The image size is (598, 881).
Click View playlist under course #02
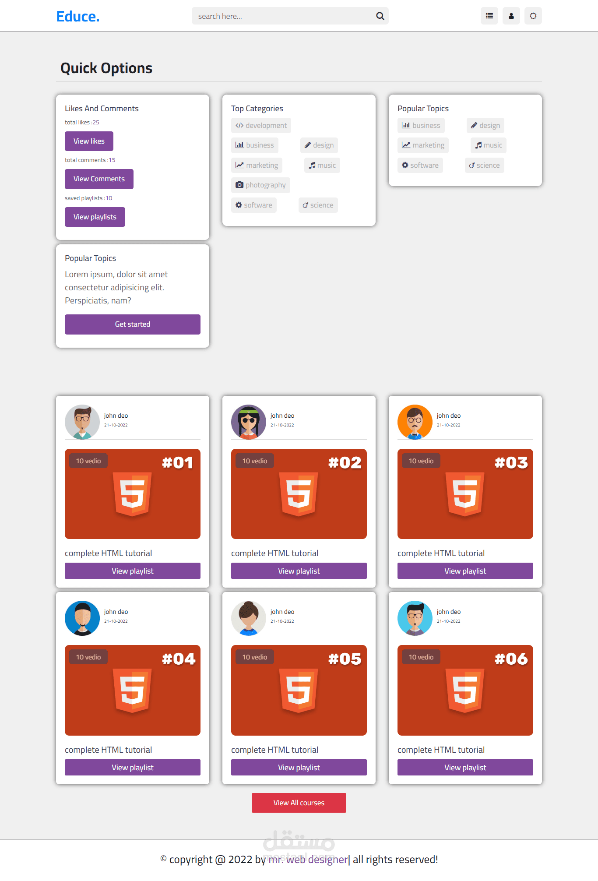tap(299, 571)
